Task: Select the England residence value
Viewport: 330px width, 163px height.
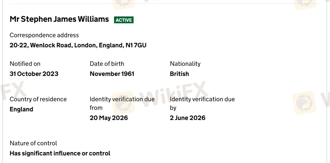Action: click(21, 109)
